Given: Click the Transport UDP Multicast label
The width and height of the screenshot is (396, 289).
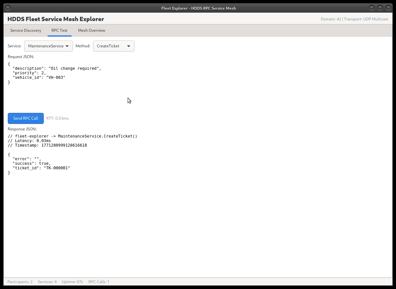Looking at the screenshot, I should (x=366, y=19).
